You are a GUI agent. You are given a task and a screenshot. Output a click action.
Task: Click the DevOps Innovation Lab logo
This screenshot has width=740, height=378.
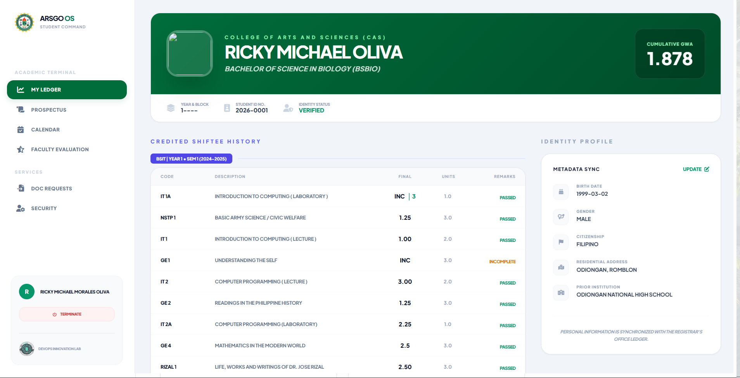point(27,349)
